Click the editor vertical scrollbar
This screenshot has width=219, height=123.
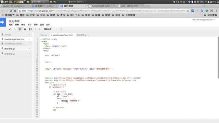(218, 57)
